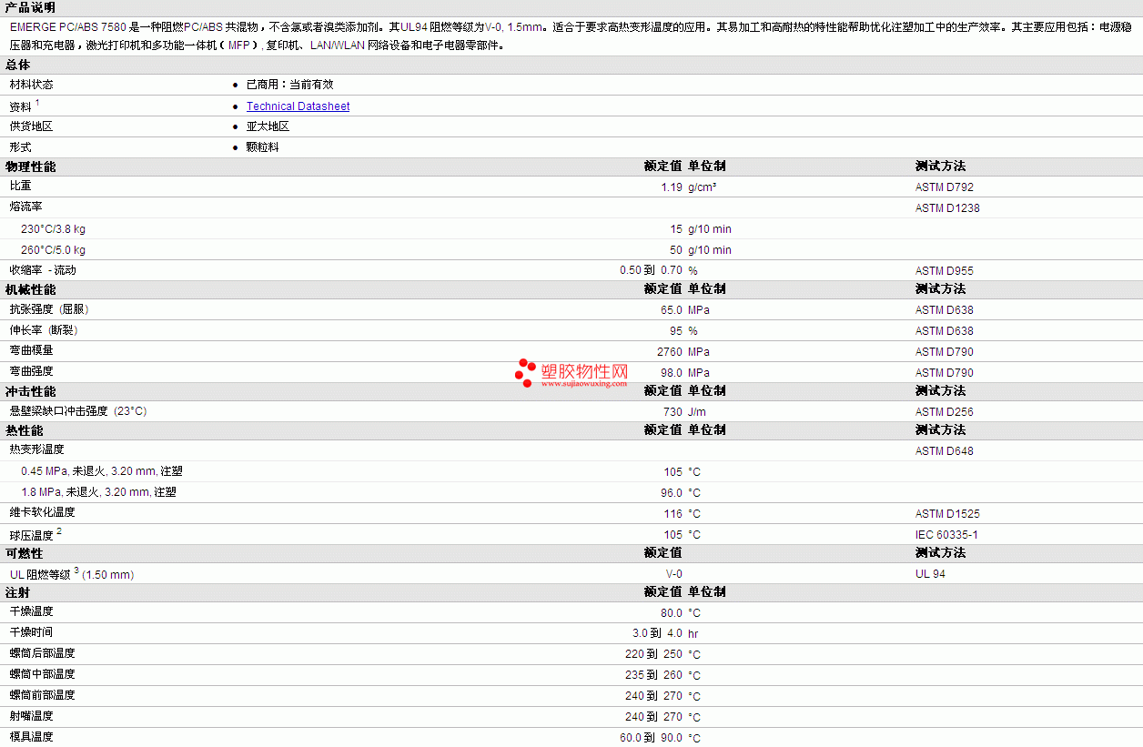This screenshot has width=1143, height=747.
Task: Click the 冲击性能 section header
Action: (30, 391)
